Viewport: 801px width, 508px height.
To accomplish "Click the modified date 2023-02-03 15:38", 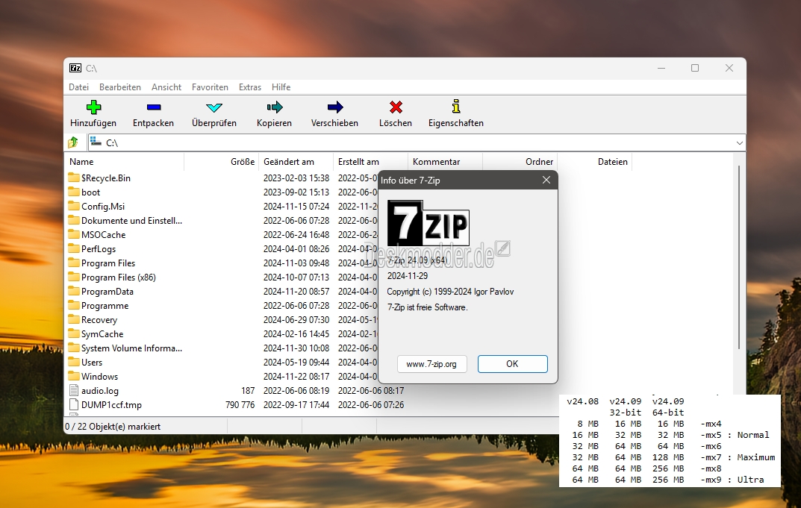I will (x=296, y=178).
